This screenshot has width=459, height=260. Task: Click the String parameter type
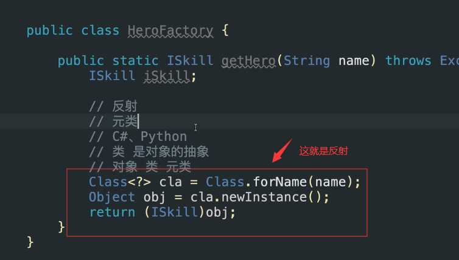coord(307,61)
